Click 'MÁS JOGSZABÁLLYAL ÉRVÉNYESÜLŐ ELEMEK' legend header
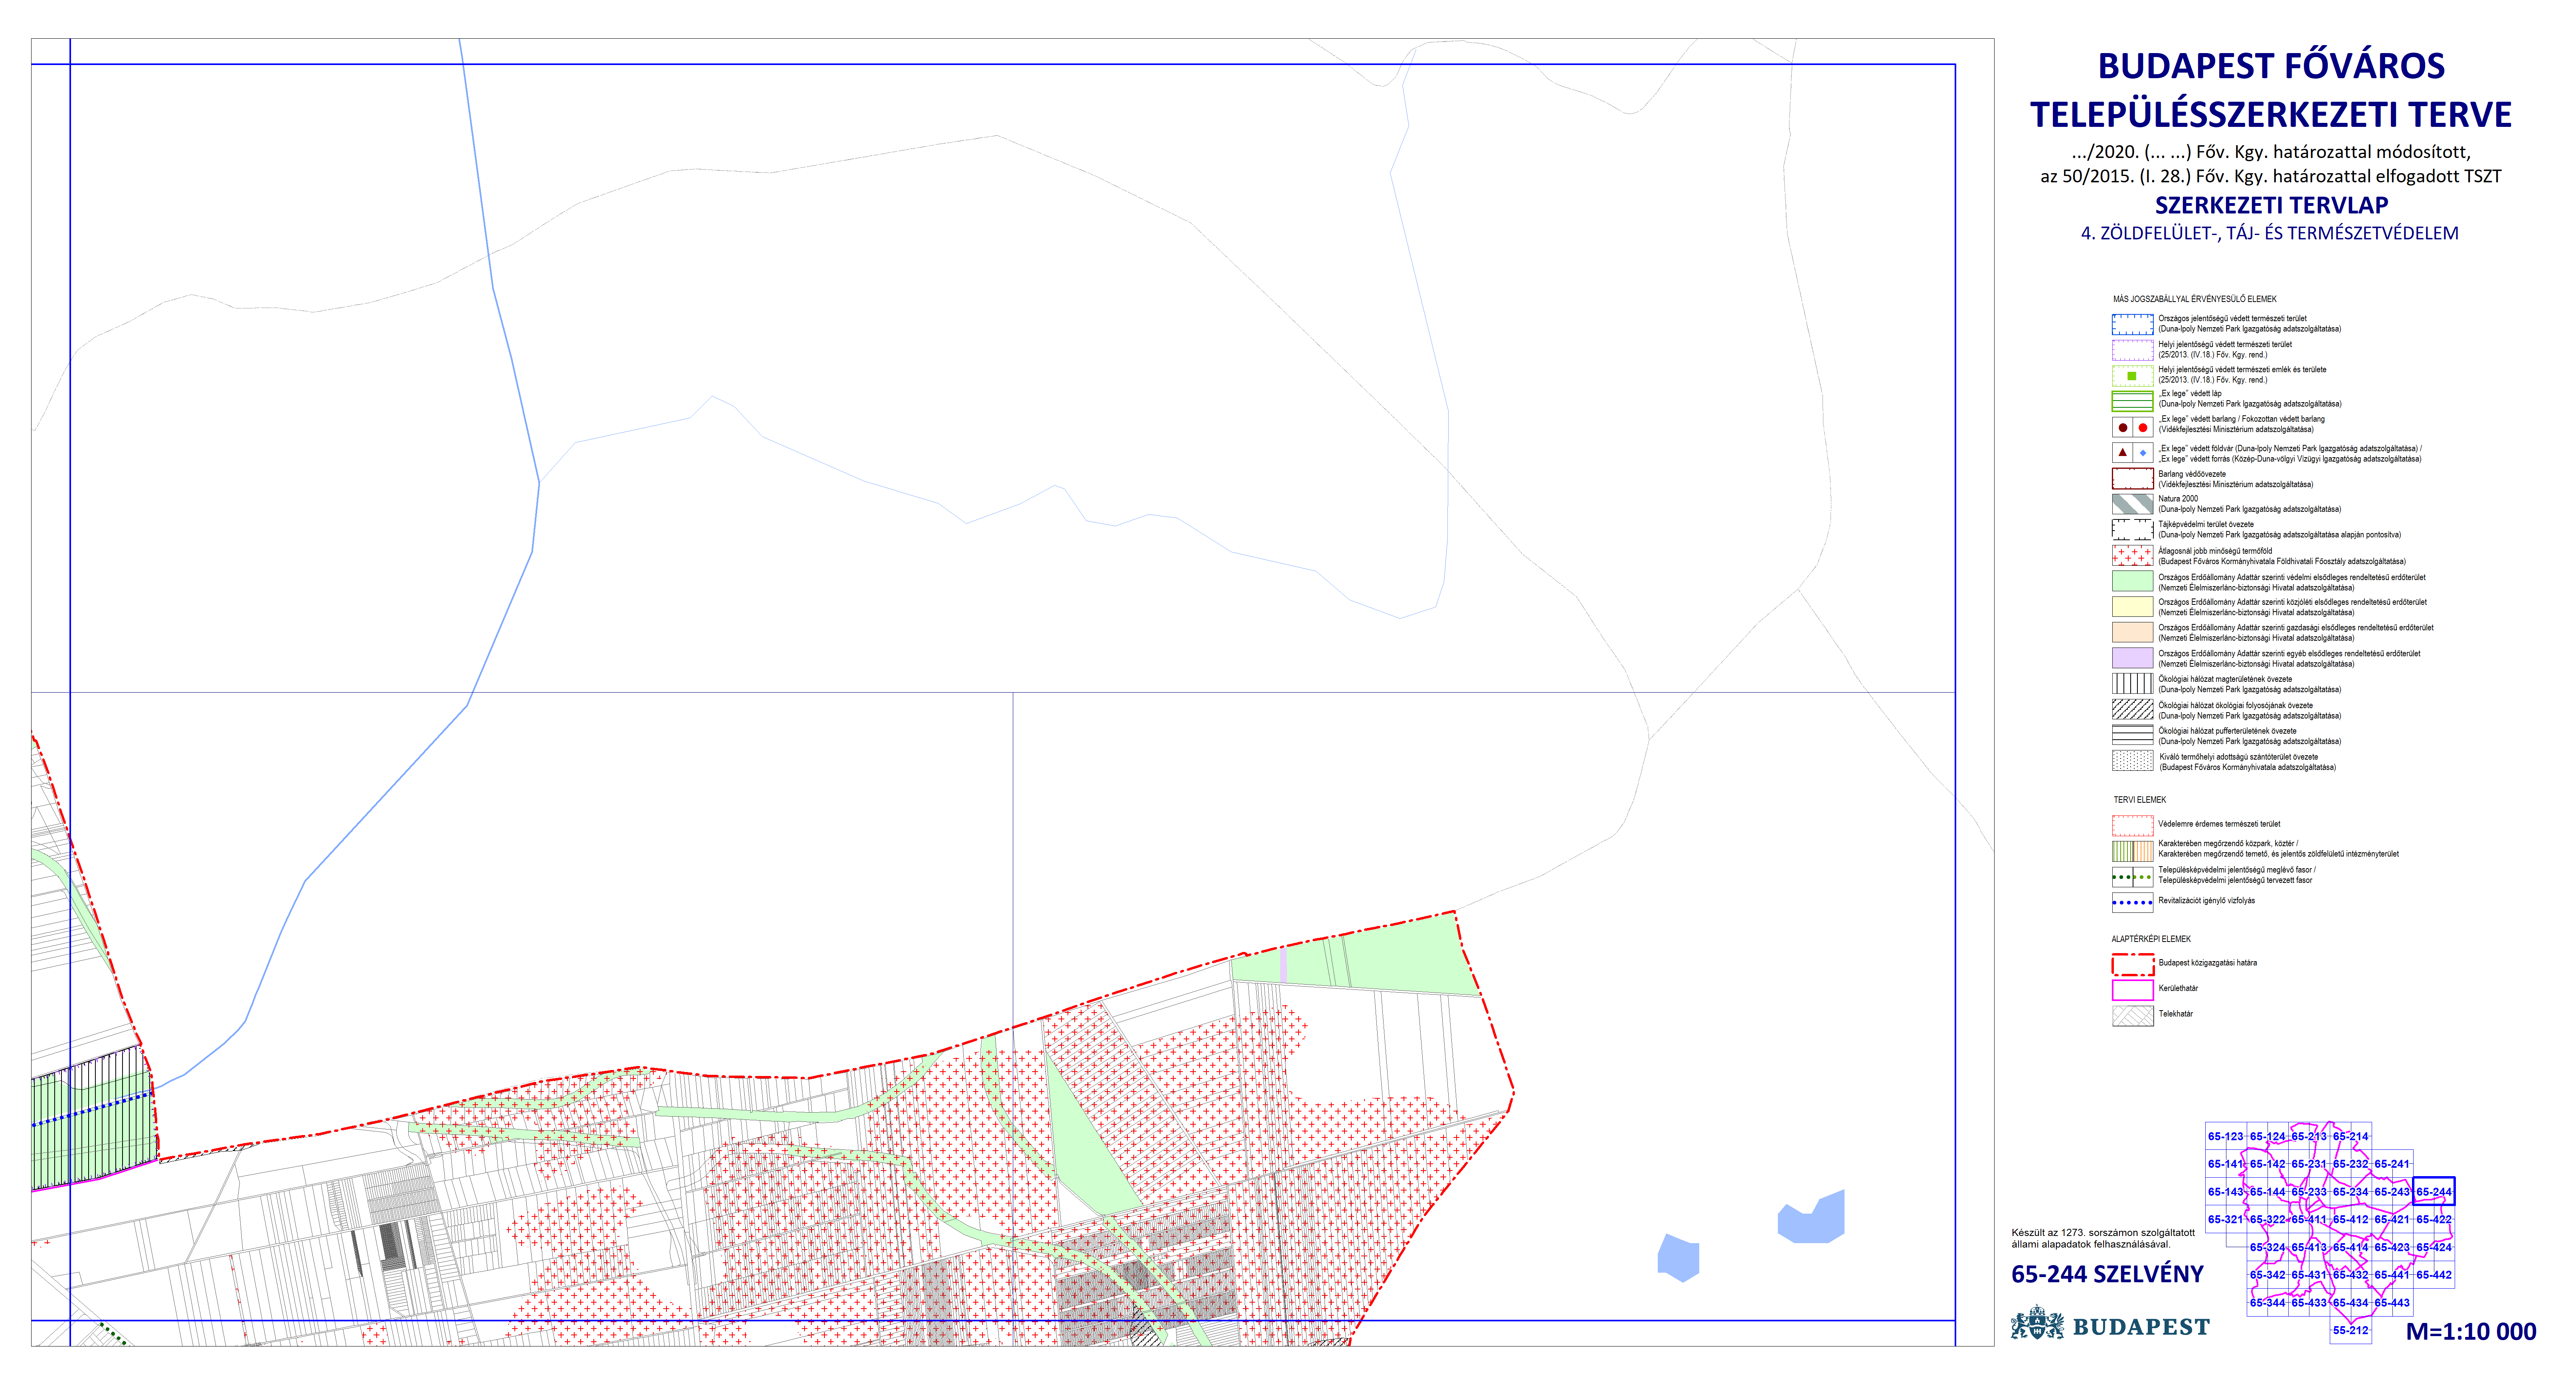Screen dimensions: 2576x1382 [x=2195, y=299]
